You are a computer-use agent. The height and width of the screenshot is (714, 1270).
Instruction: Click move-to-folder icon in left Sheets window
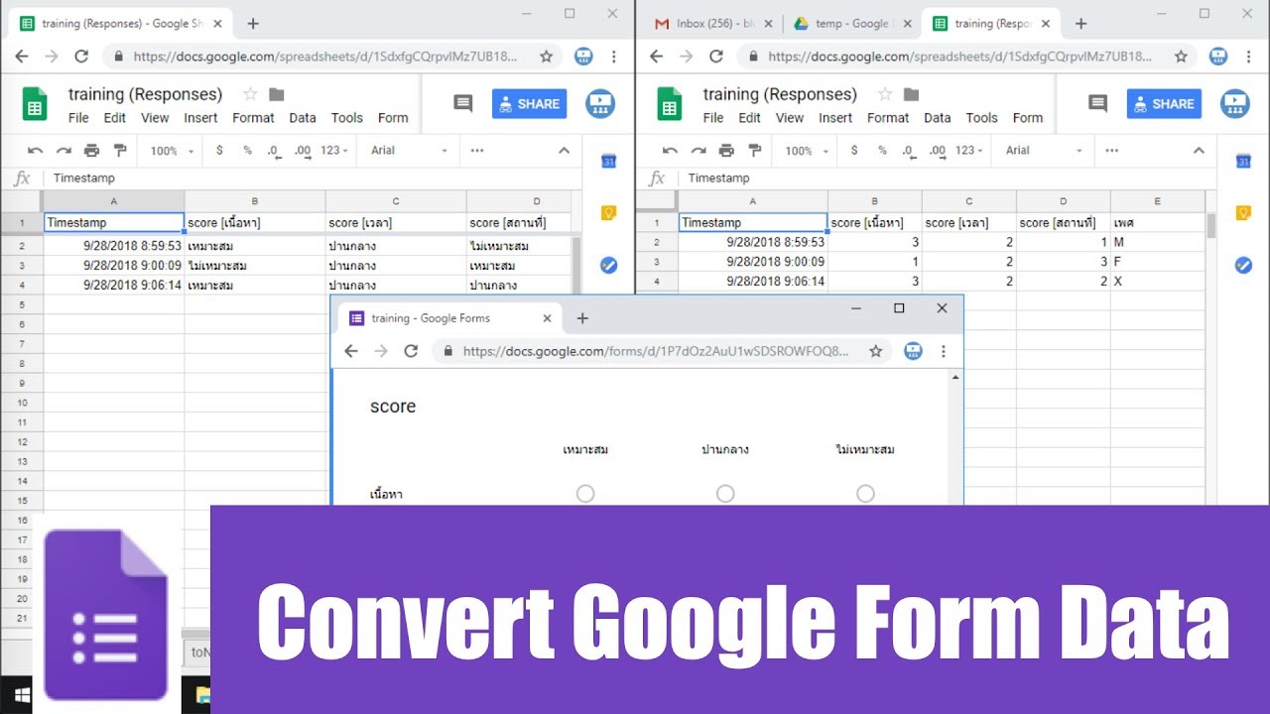[x=277, y=94]
